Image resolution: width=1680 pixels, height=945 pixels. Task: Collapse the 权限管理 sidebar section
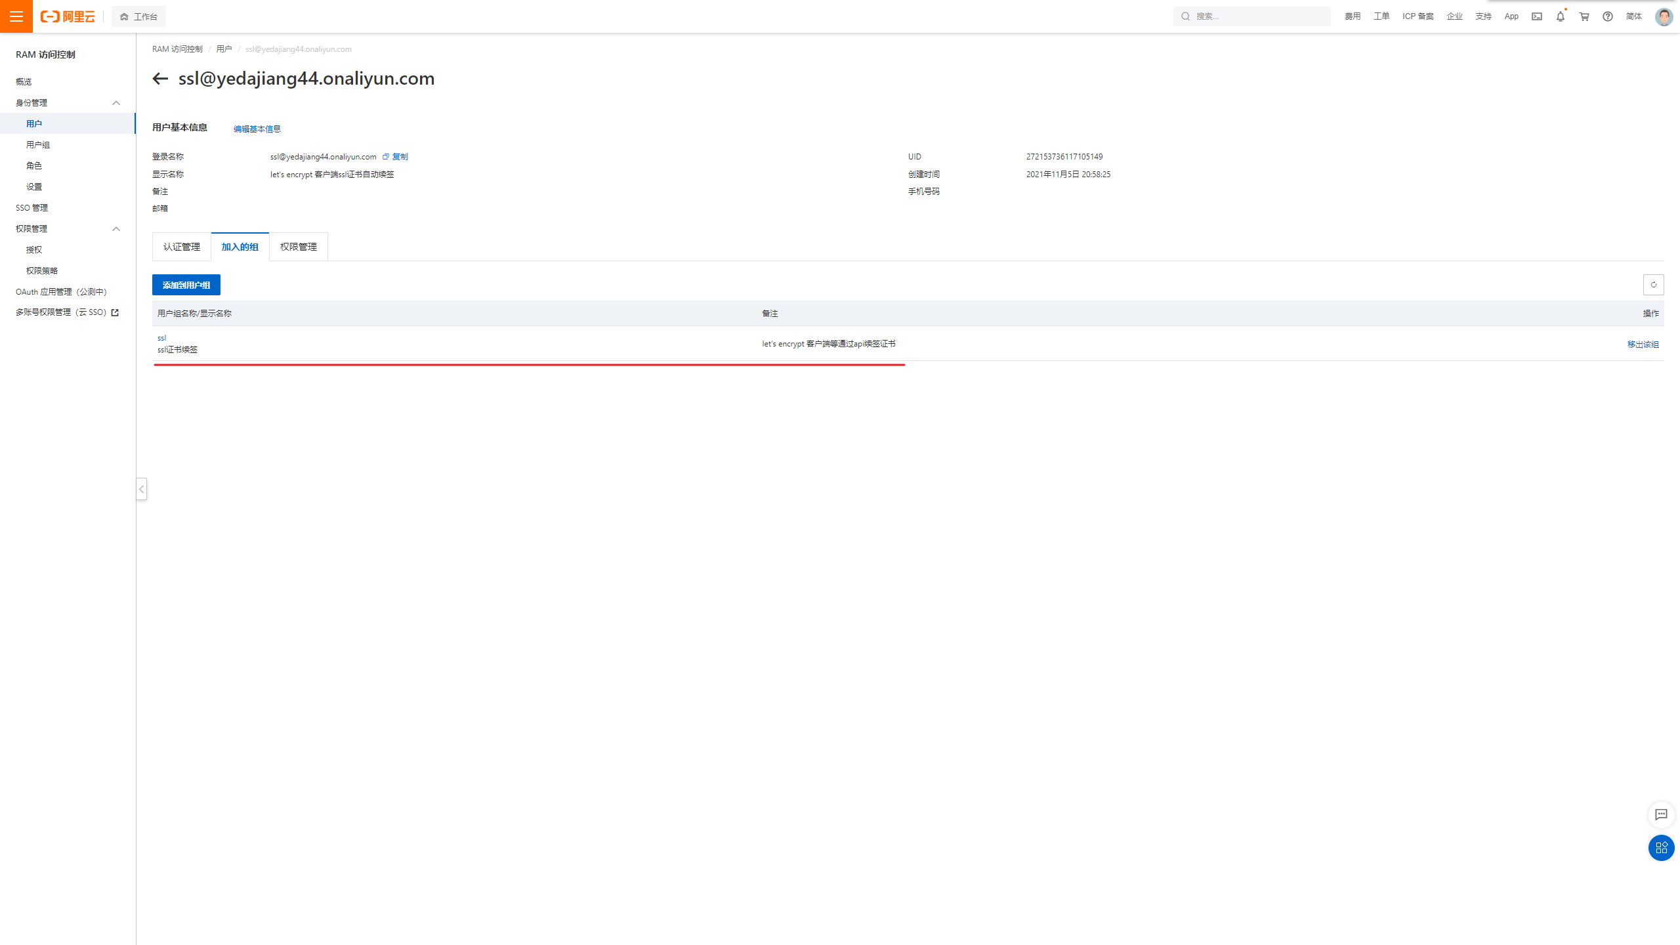pos(116,229)
